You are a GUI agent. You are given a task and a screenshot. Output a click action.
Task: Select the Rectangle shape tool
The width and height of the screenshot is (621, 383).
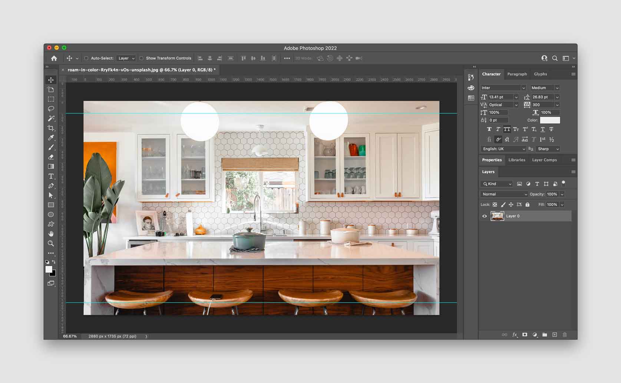(x=51, y=205)
